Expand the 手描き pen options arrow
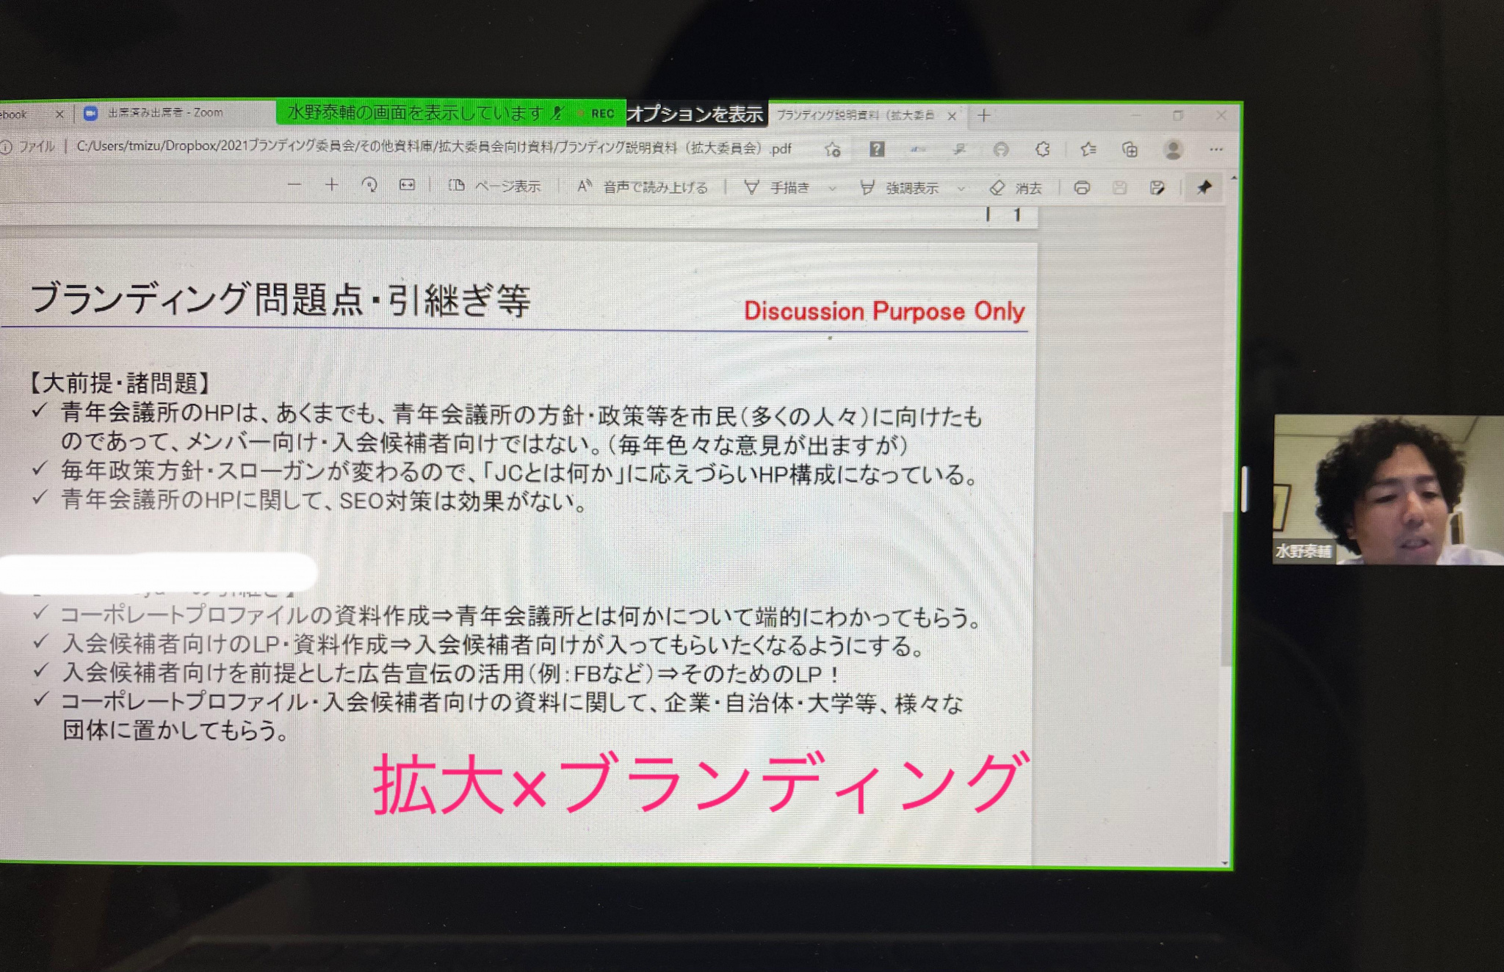This screenshot has width=1504, height=972. tap(832, 189)
